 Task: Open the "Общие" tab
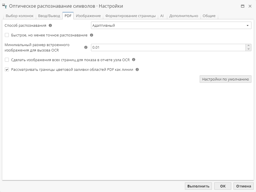tap(209, 16)
